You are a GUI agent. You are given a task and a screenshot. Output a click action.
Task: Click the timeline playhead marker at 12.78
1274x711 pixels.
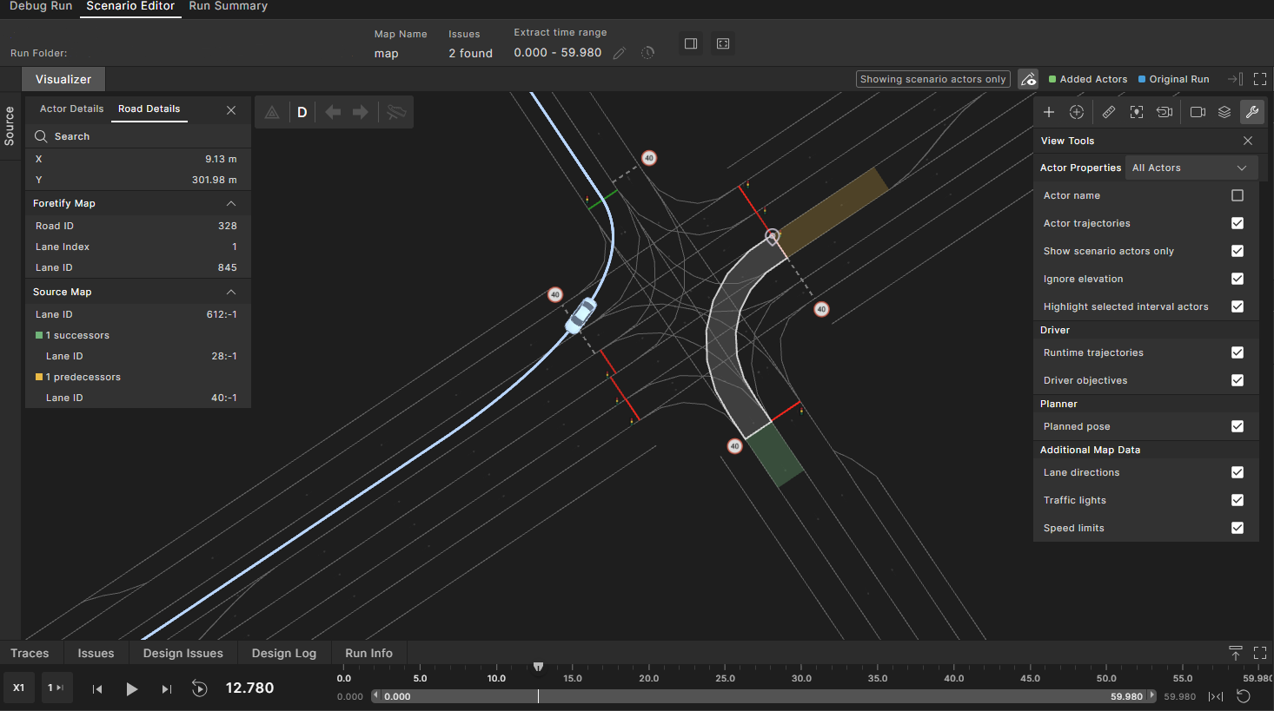point(538,668)
